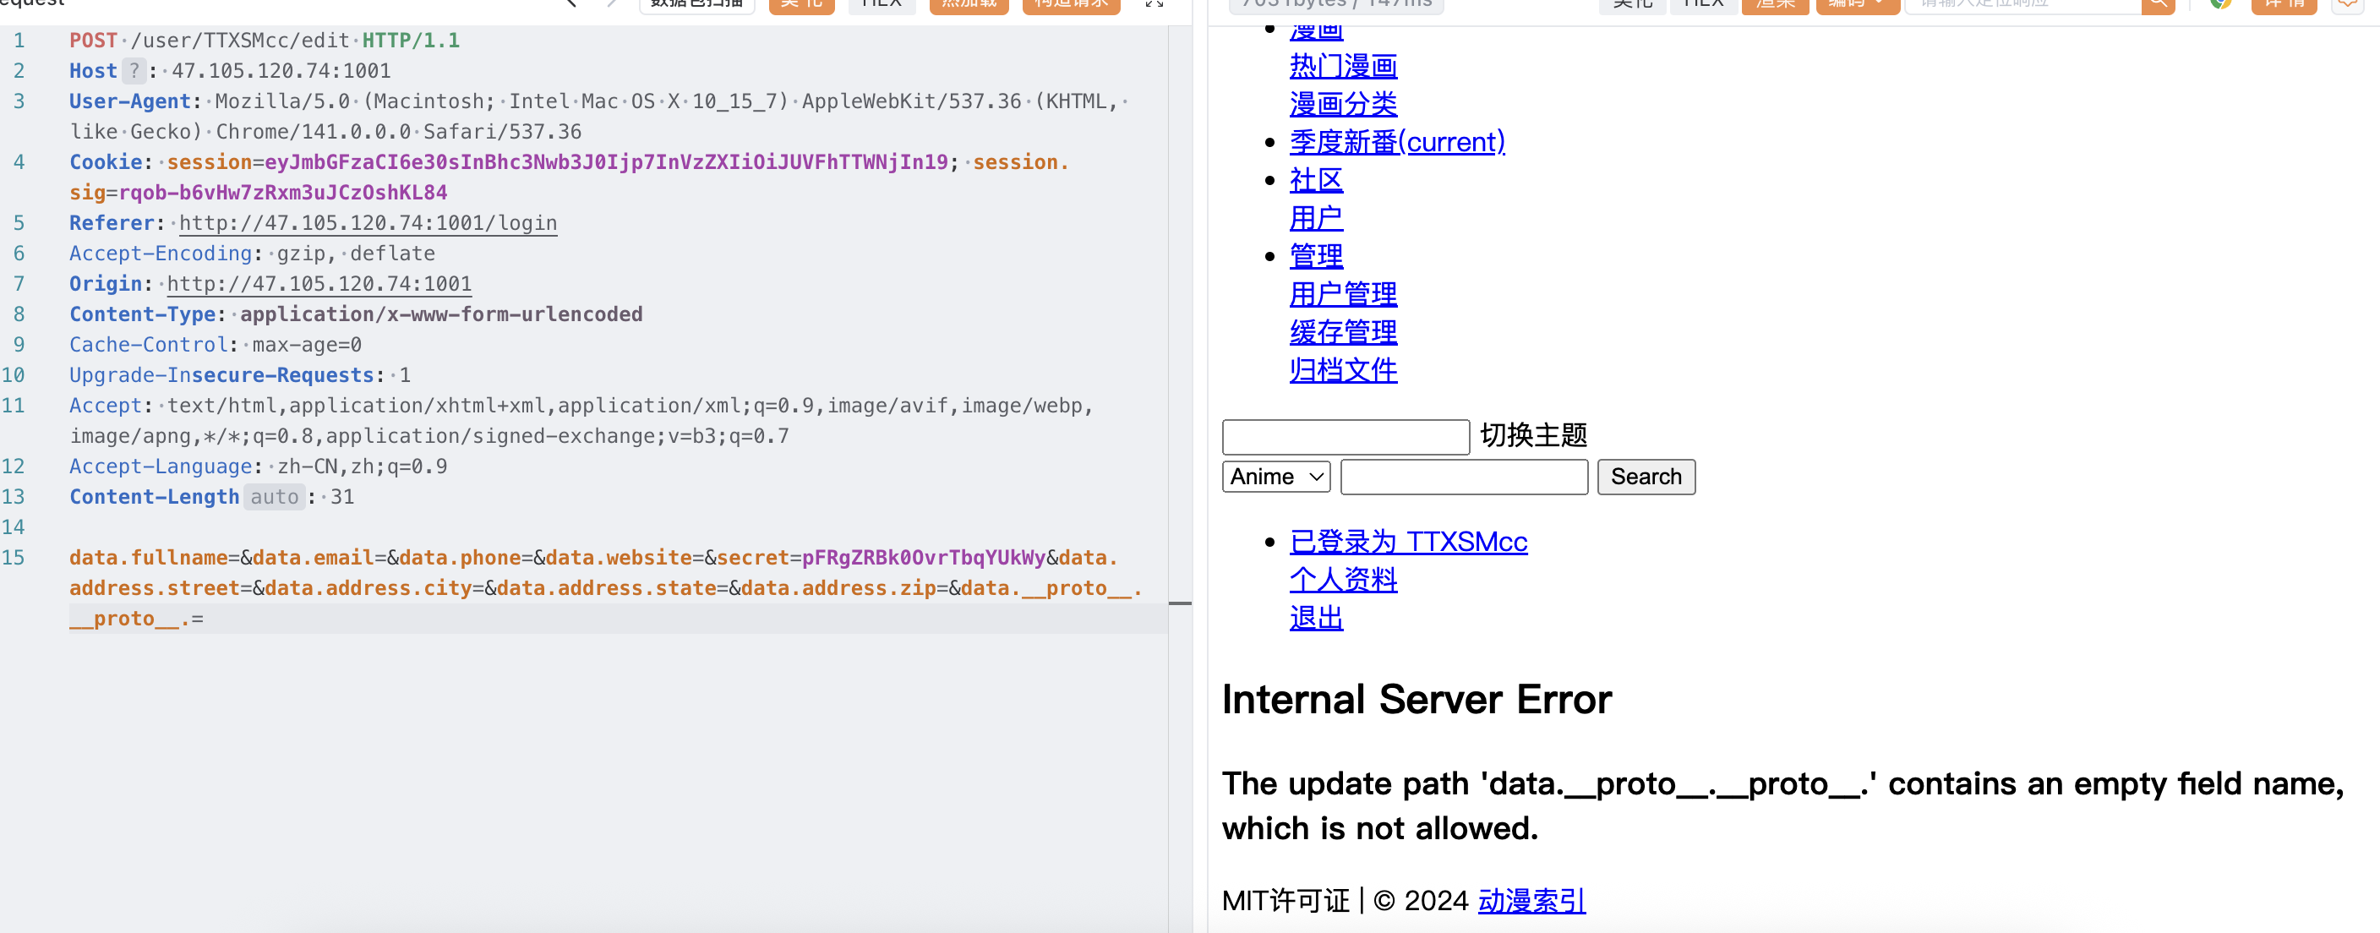The height and width of the screenshot is (933, 2380).
Task: Open response in Chrome browser icon
Action: click(2220, 4)
